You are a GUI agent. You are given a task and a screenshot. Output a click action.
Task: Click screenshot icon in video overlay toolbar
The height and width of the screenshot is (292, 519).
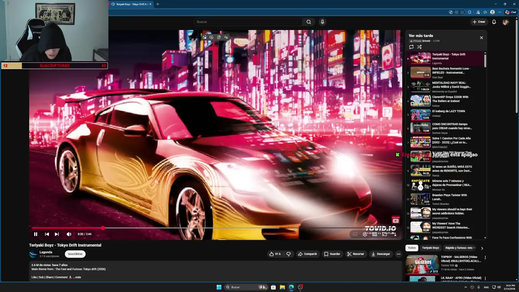tap(204, 37)
